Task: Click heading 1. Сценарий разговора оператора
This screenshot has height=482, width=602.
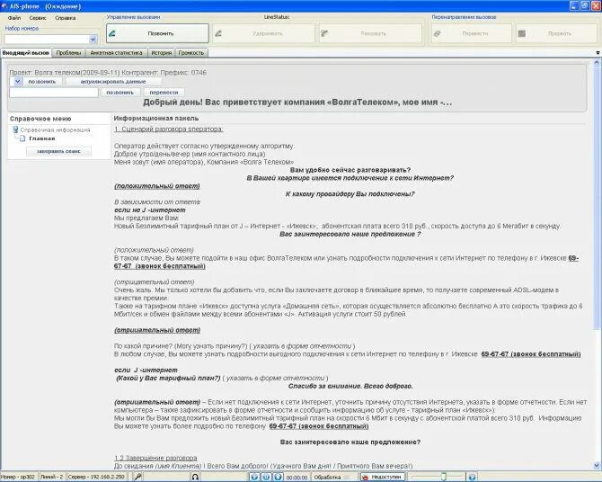Action: pos(169,129)
